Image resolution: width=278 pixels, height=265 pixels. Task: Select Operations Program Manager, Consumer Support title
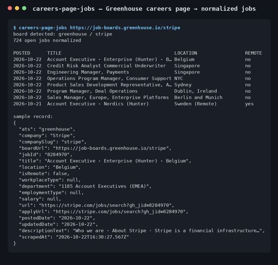point(109,79)
